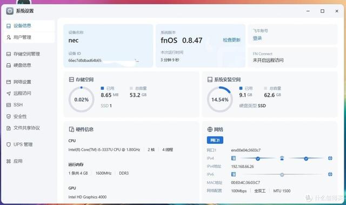Click the 文件共享协议 document icon
The height and width of the screenshot is (205, 346).
pyautogui.click(x=9, y=128)
